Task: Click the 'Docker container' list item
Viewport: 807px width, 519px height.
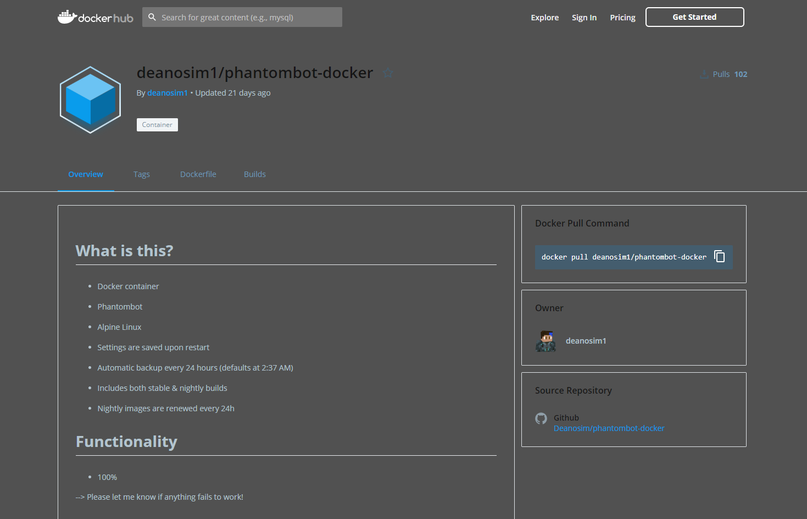Action: click(x=128, y=286)
